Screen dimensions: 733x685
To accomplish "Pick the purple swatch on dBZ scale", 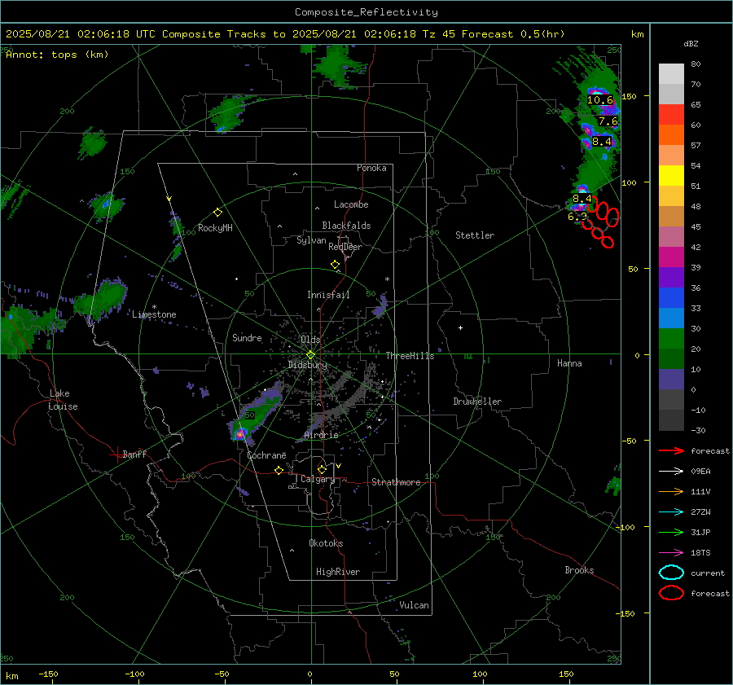I will [671, 277].
